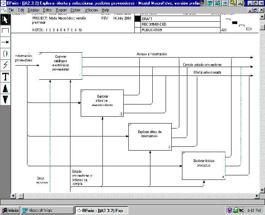Click the A23 context node label
This screenshot has width=265, height=215.
point(224,30)
